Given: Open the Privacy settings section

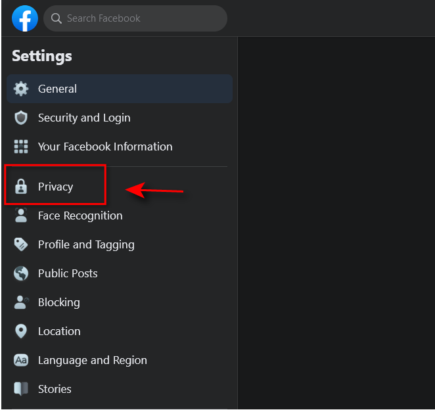Looking at the screenshot, I should (55, 187).
